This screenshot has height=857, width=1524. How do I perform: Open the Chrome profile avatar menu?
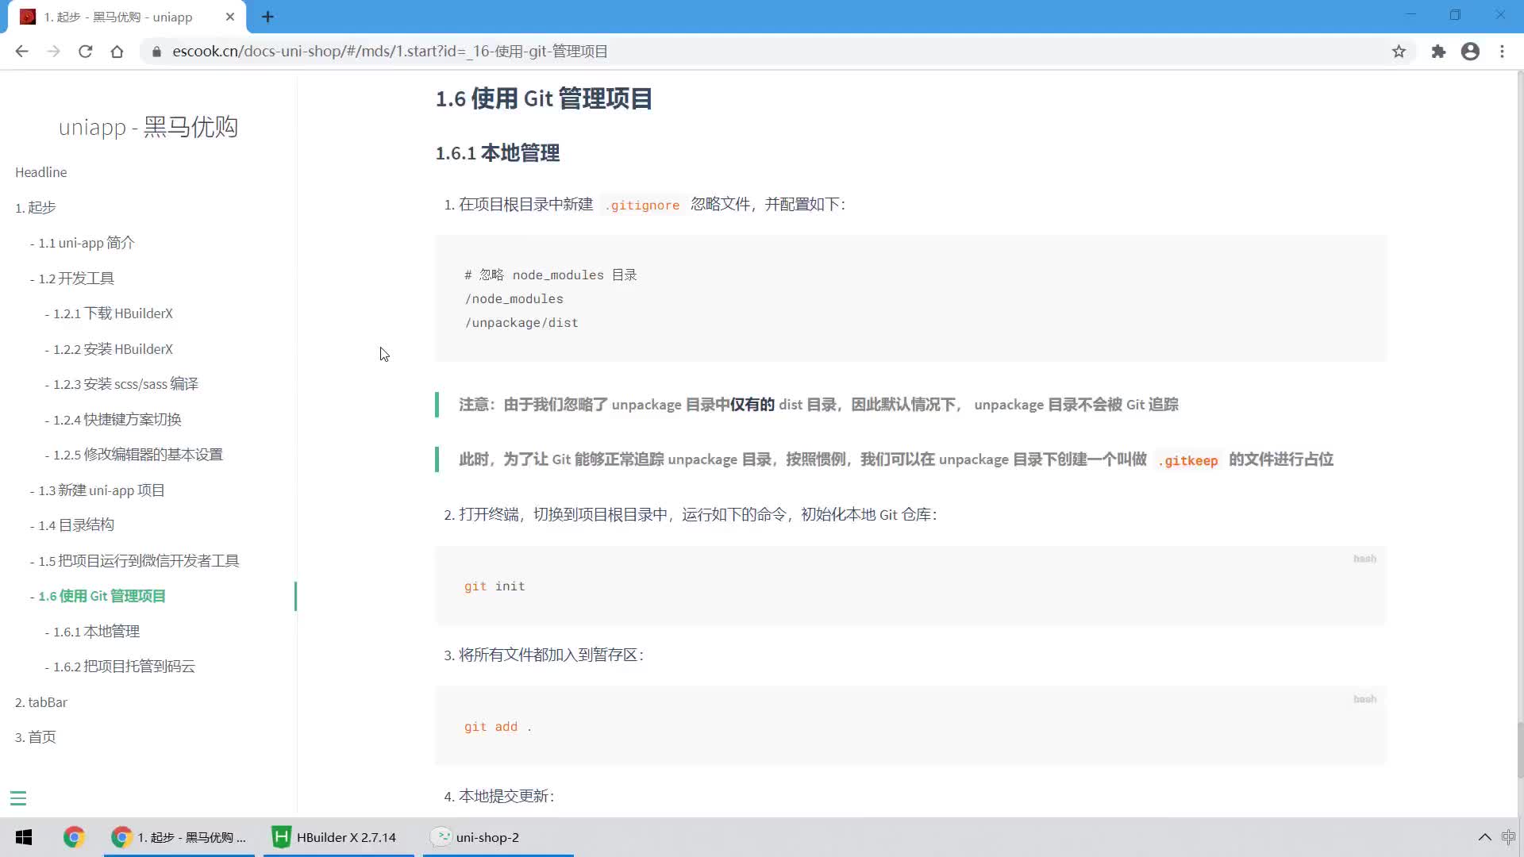coord(1470,52)
